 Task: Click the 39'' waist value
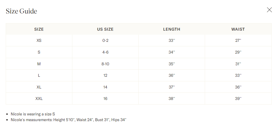click(238, 98)
